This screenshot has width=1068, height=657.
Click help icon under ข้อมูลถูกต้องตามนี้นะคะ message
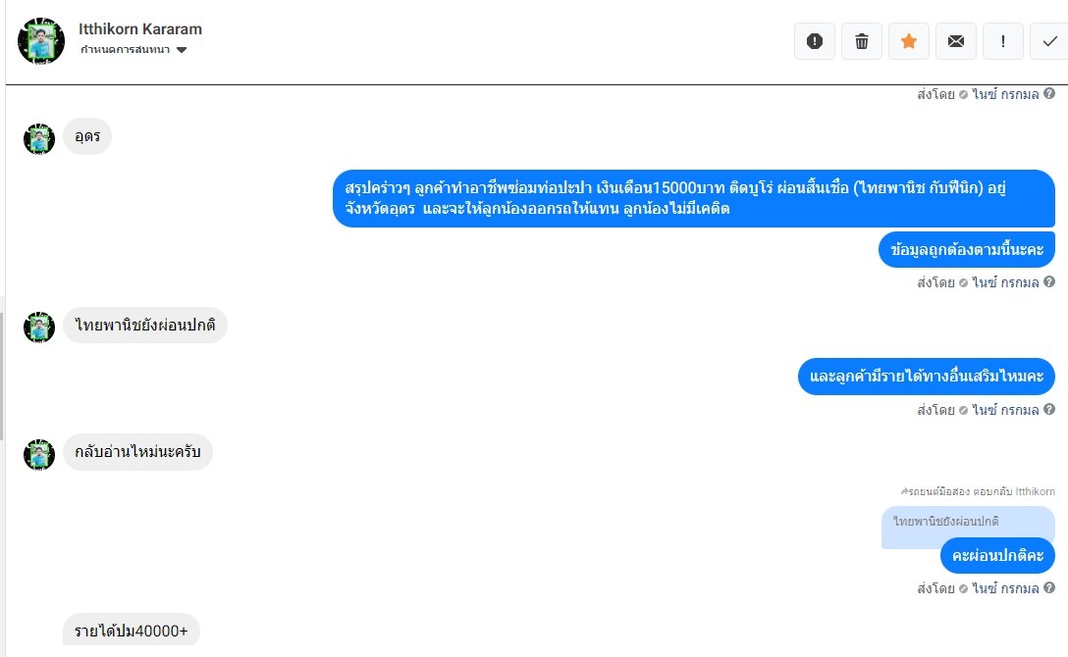pos(1049,281)
